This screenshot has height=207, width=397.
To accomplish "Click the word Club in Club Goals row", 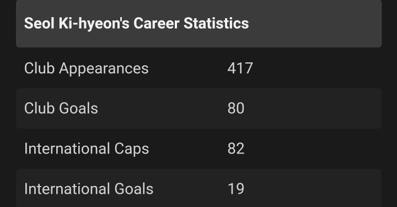I will (x=40, y=108).
